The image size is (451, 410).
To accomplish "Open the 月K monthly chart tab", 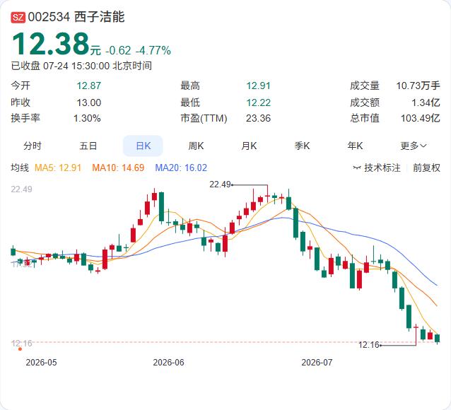I will [249, 146].
